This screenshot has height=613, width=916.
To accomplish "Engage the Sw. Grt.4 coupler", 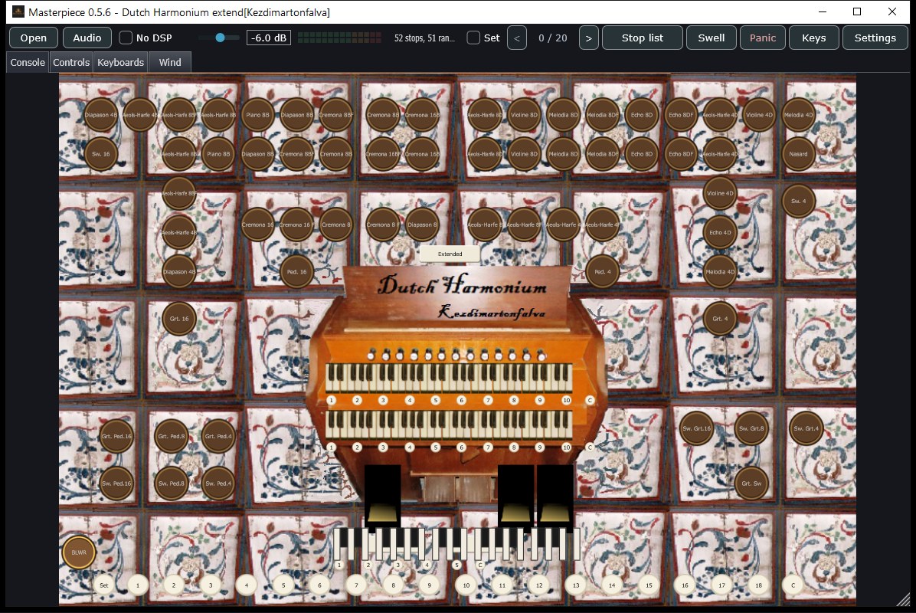I will (x=806, y=428).
